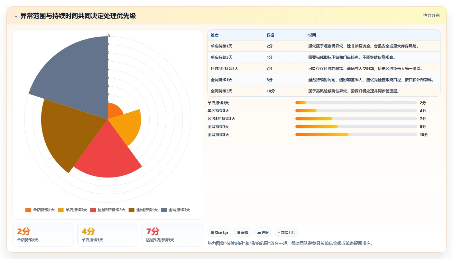Toggle the 全网持续1天 legend swatch
Image resolution: width=453 pixels, height=259 pixels.
(132, 210)
